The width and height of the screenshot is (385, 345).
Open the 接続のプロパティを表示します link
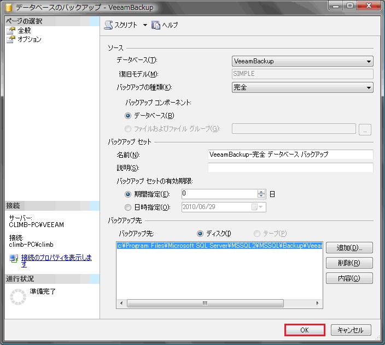56,260
